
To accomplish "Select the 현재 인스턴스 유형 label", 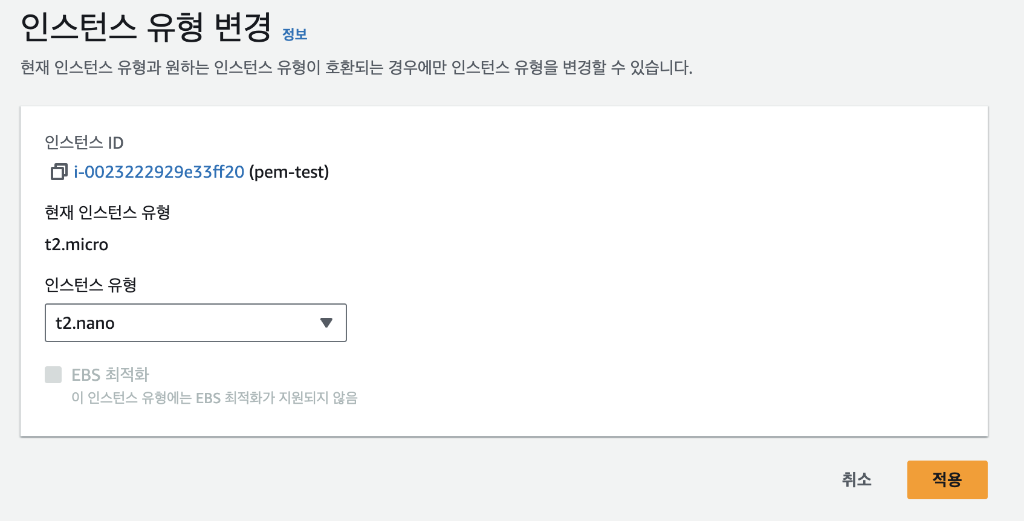I will click(x=108, y=213).
